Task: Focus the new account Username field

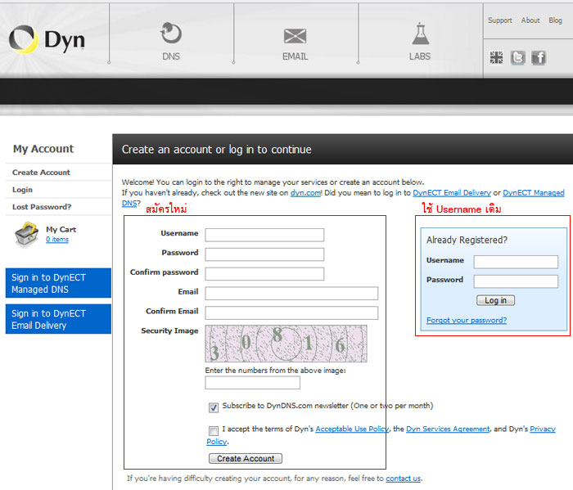Action: tap(264, 235)
